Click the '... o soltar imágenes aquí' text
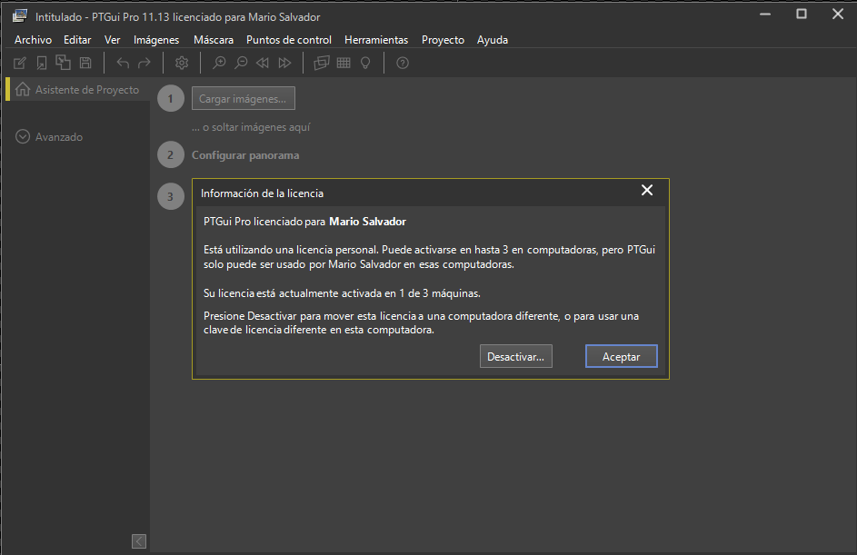 pyautogui.click(x=251, y=127)
